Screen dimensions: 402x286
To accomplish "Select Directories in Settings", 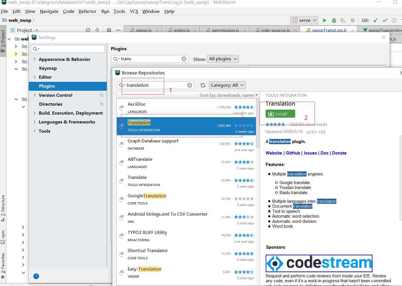I will pos(68,104).
